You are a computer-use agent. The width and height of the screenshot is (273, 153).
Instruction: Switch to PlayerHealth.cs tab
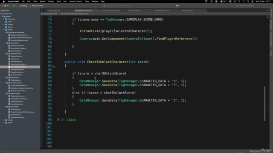[187, 11]
